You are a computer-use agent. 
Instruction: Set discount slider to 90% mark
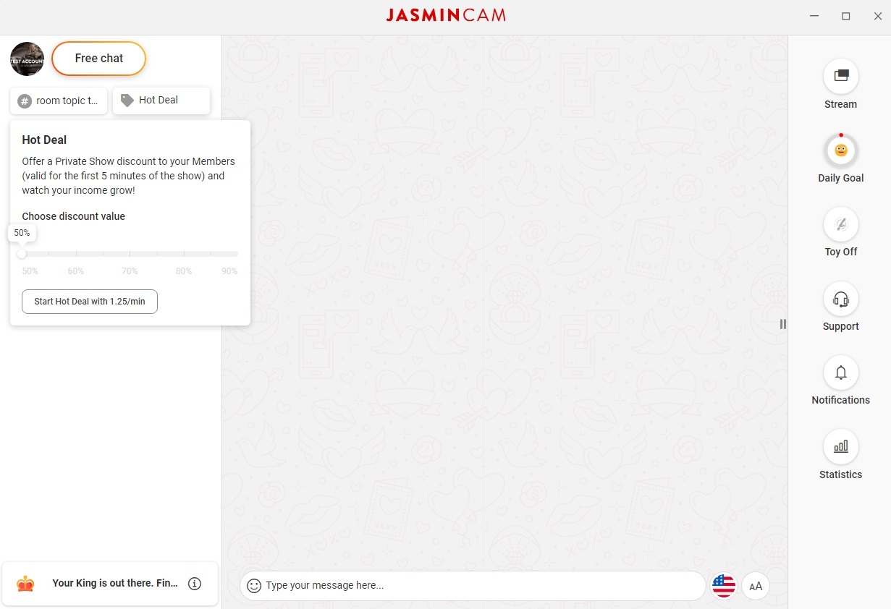click(237, 254)
